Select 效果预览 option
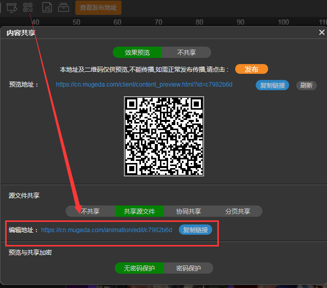The width and height of the screenshot is (327, 288). click(x=137, y=52)
